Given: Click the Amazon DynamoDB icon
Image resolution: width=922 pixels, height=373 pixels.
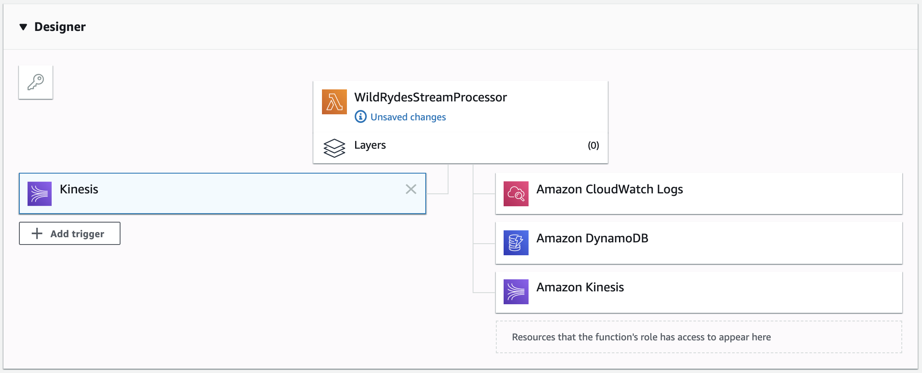Looking at the screenshot, I should click(x=516, y=243).
